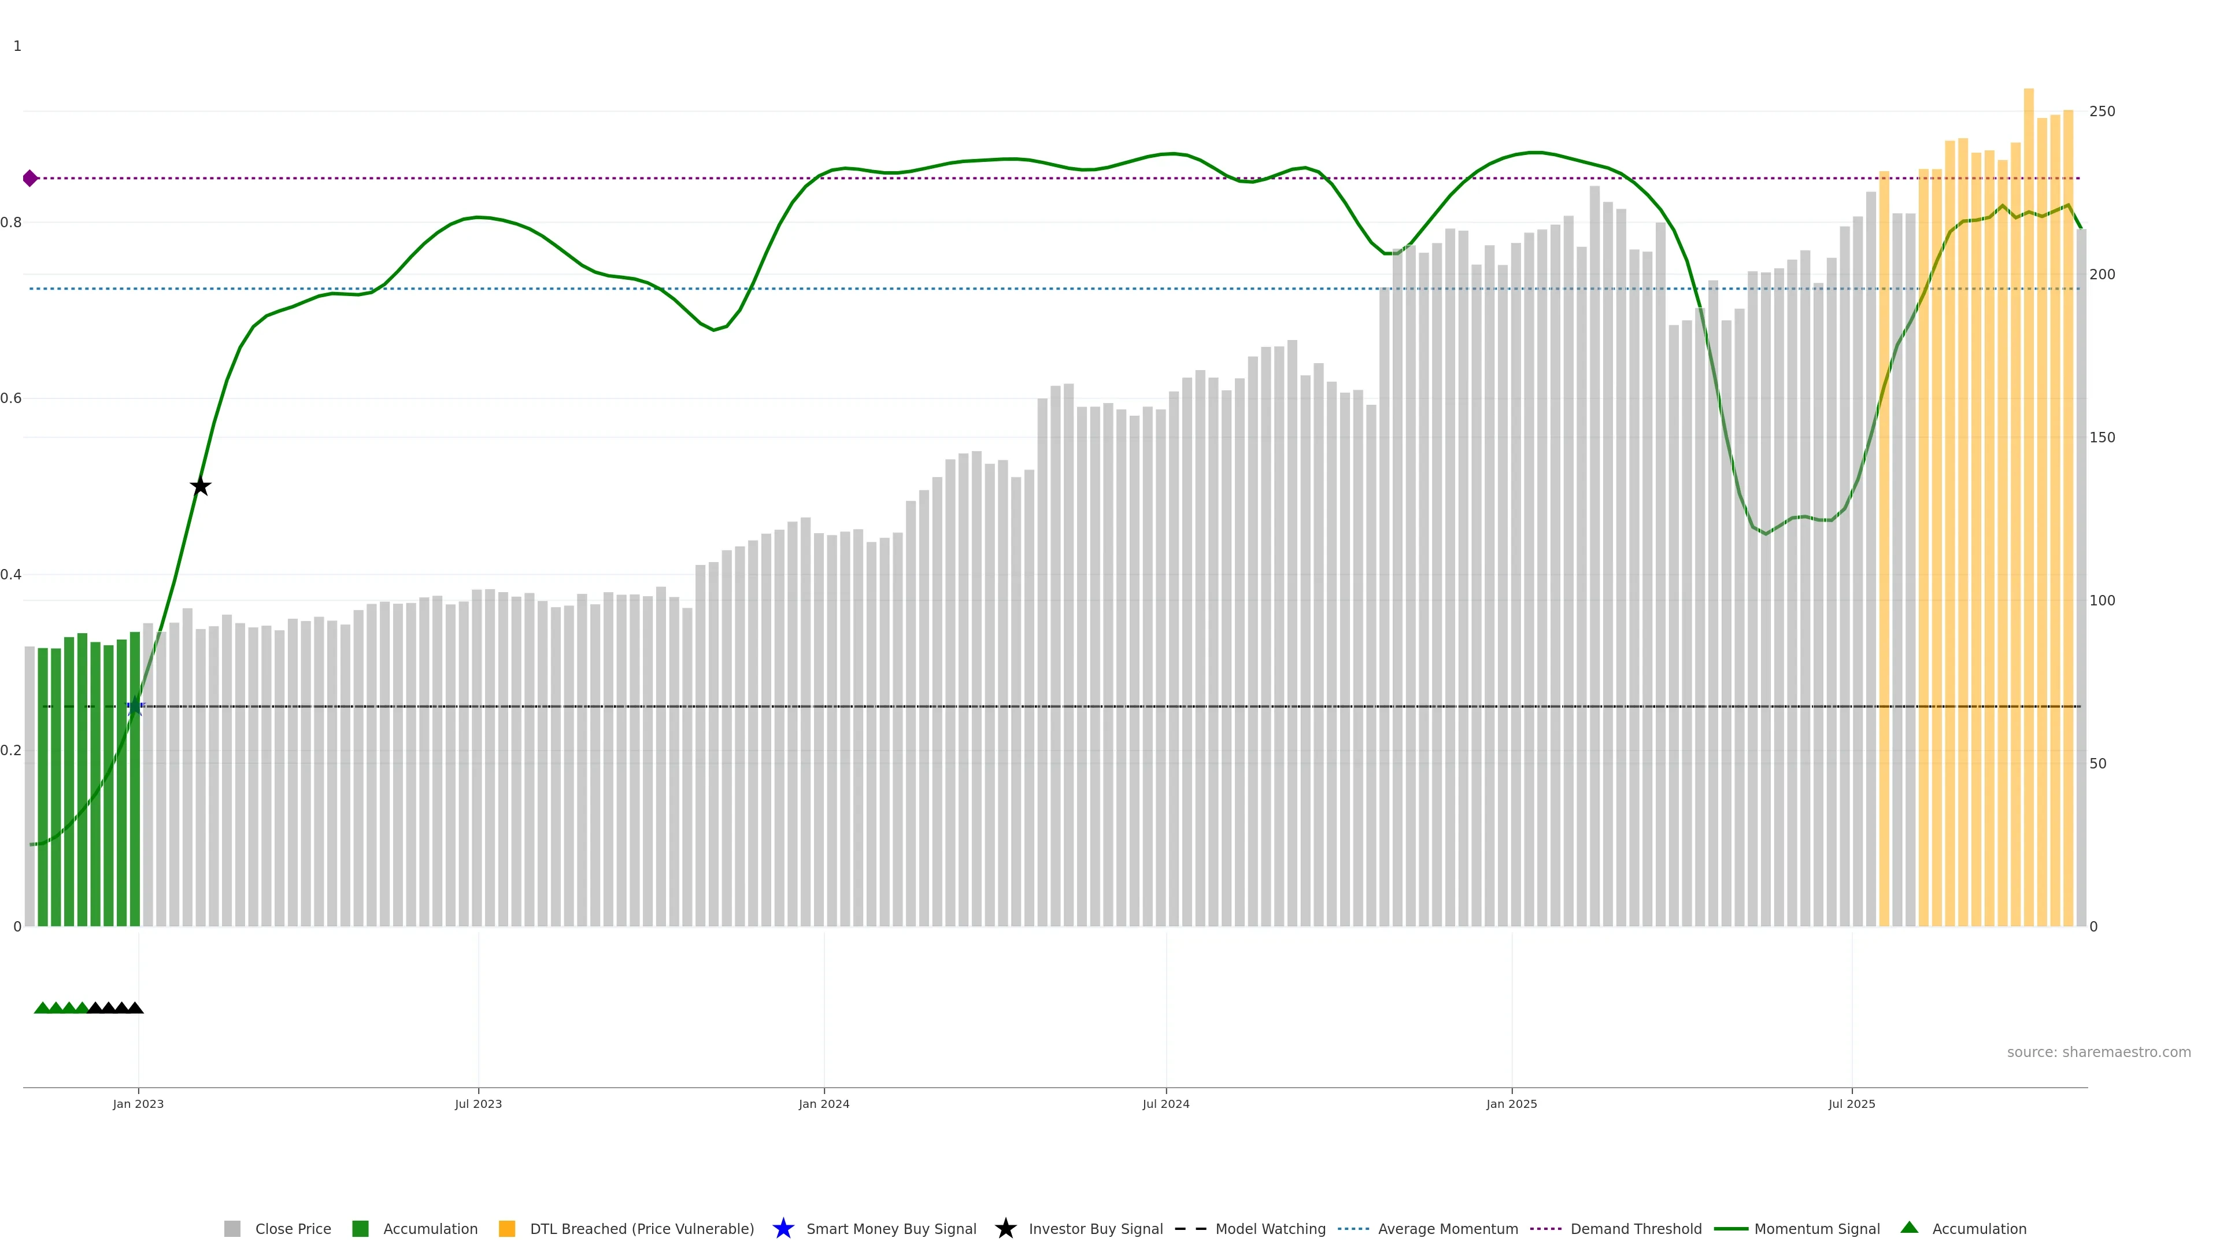Click the Model Watching dashed line legend icon

1190,1228
